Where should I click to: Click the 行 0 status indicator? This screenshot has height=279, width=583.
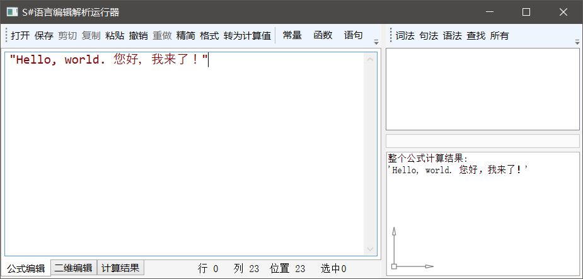point(208,268)
